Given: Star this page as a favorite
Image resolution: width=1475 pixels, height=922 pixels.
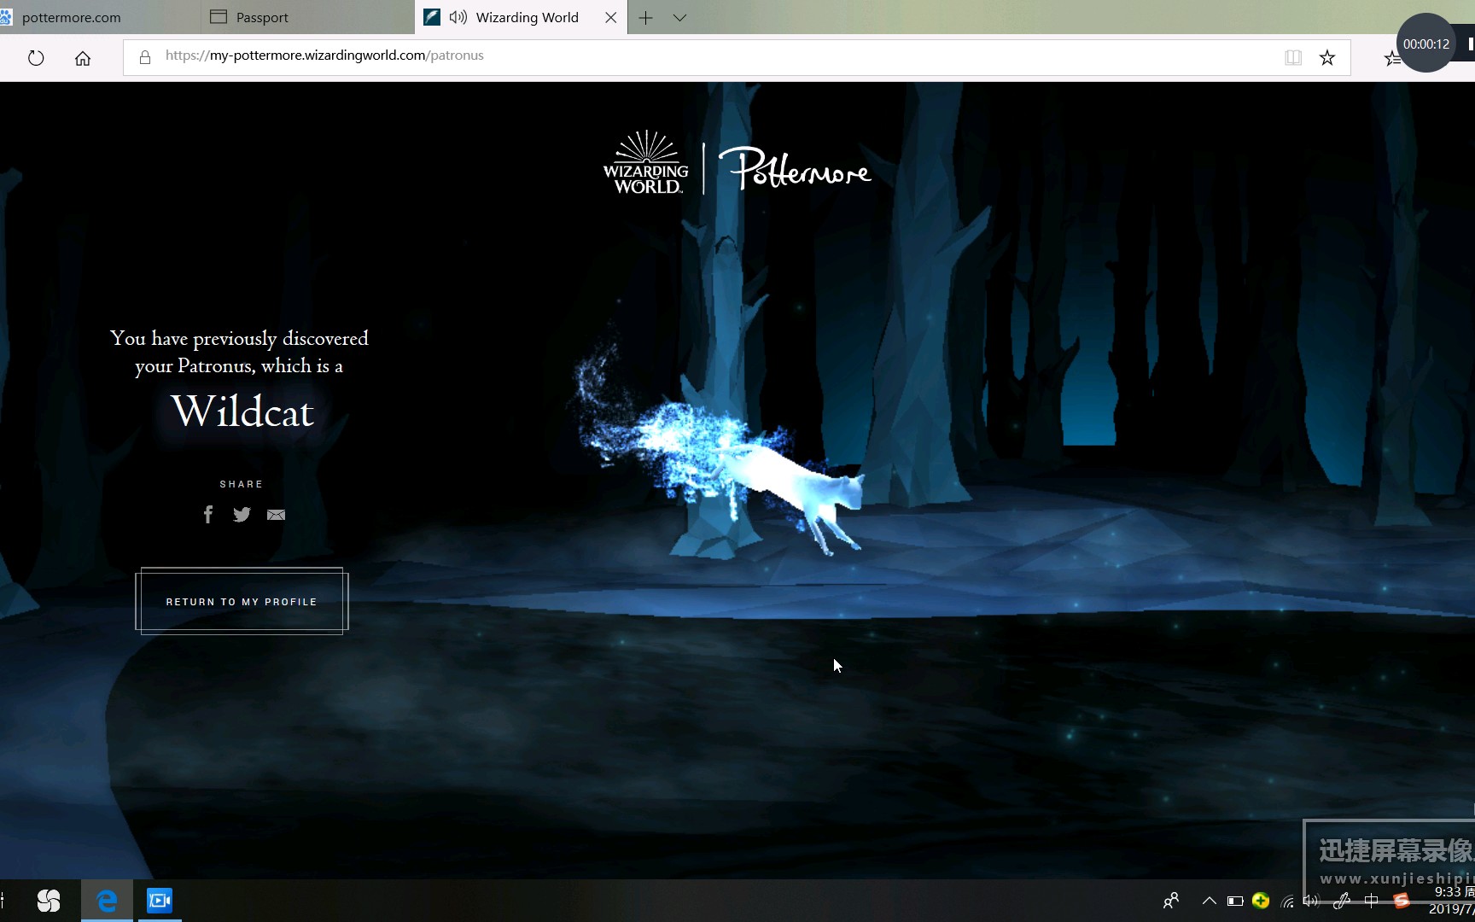Looking at the screenshot, I should [x=1327, y=57].
